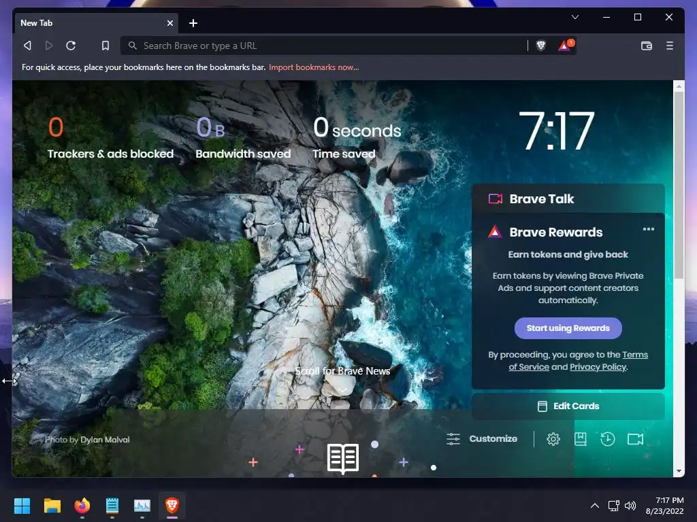The image size is (697, 522).
Task: Open the Notepad app in taskbar
Action: [112, 506]
